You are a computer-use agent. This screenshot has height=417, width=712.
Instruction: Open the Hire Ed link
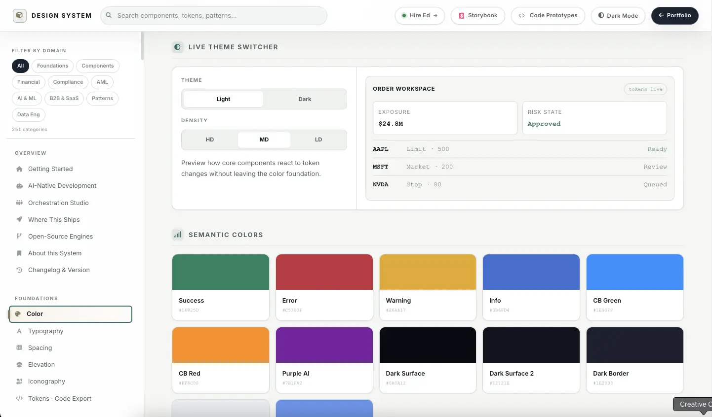(x=420, y=15)
